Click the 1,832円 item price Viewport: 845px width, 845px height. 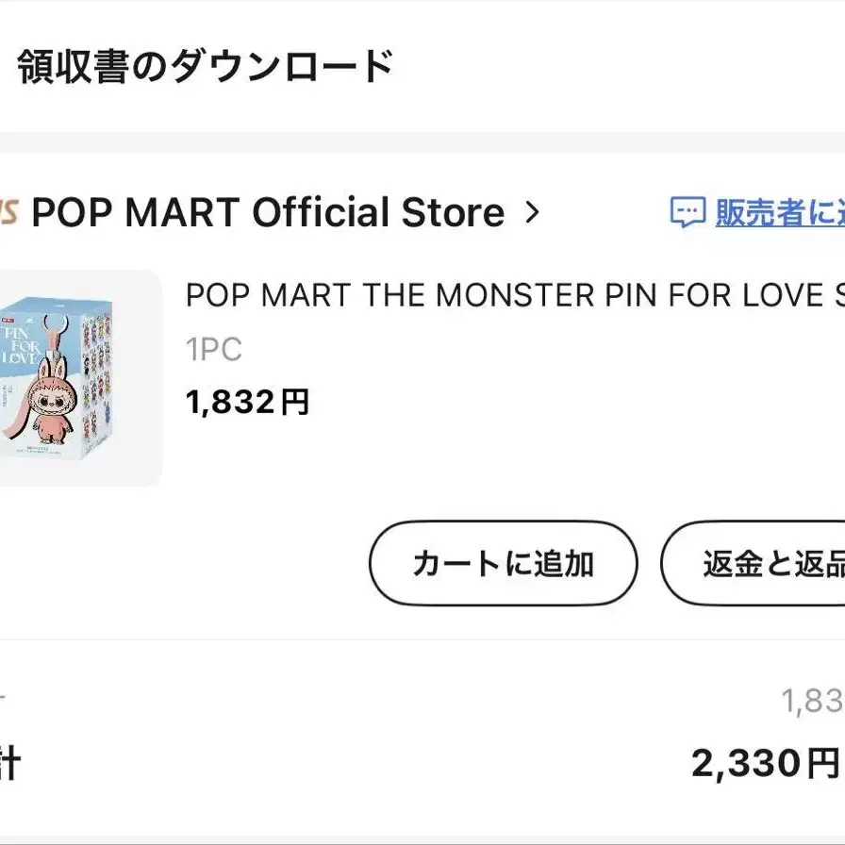point(247,403)
